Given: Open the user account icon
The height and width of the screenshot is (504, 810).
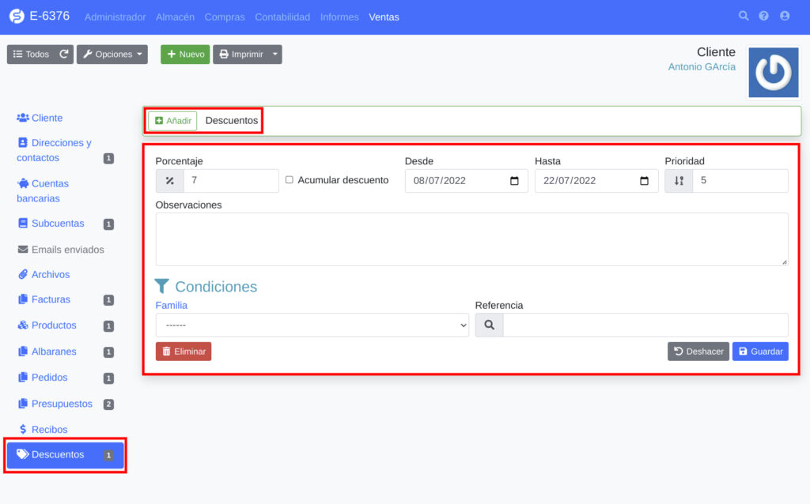Looking at the screenshot, I should point(785,16).
